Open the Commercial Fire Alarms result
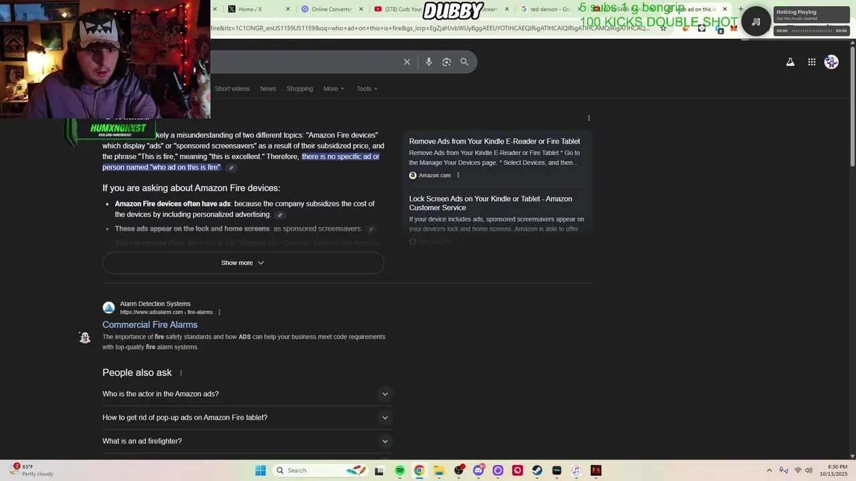856x481 pixels. click(x=150, y=325)
